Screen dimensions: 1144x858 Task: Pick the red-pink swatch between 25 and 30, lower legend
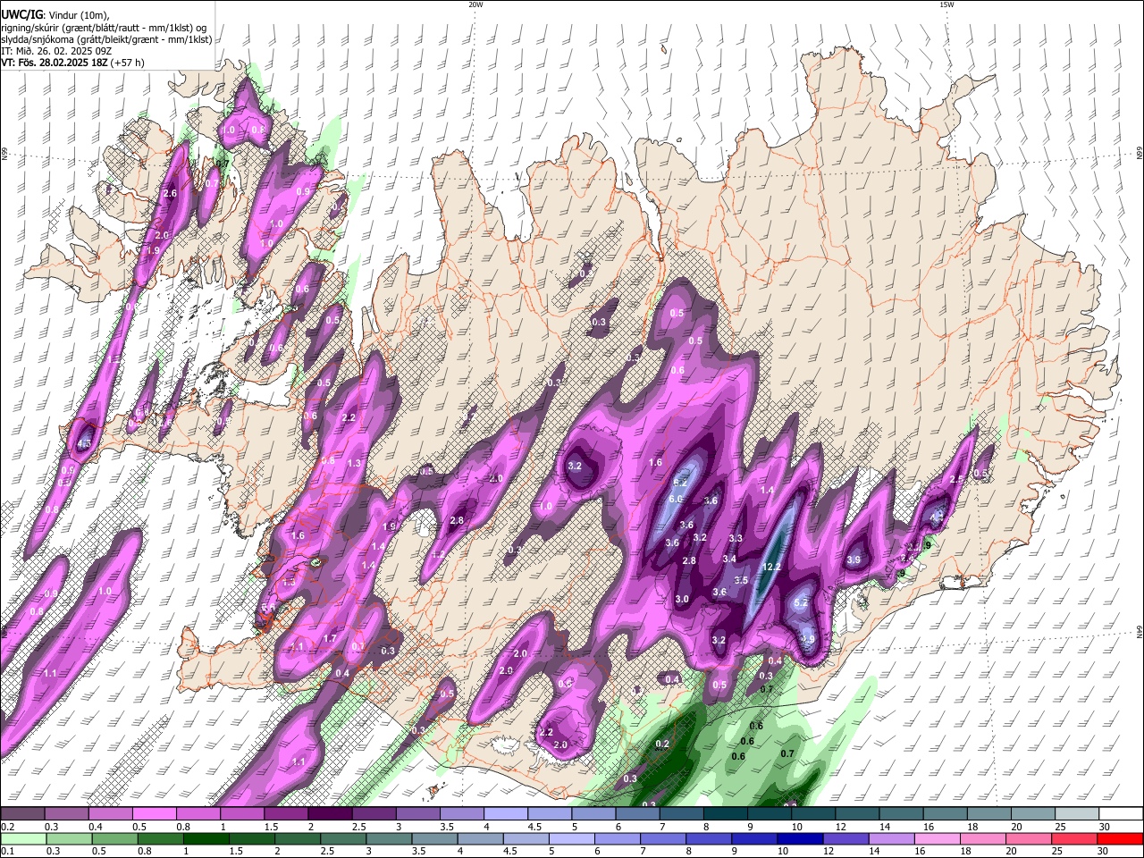1076,839
